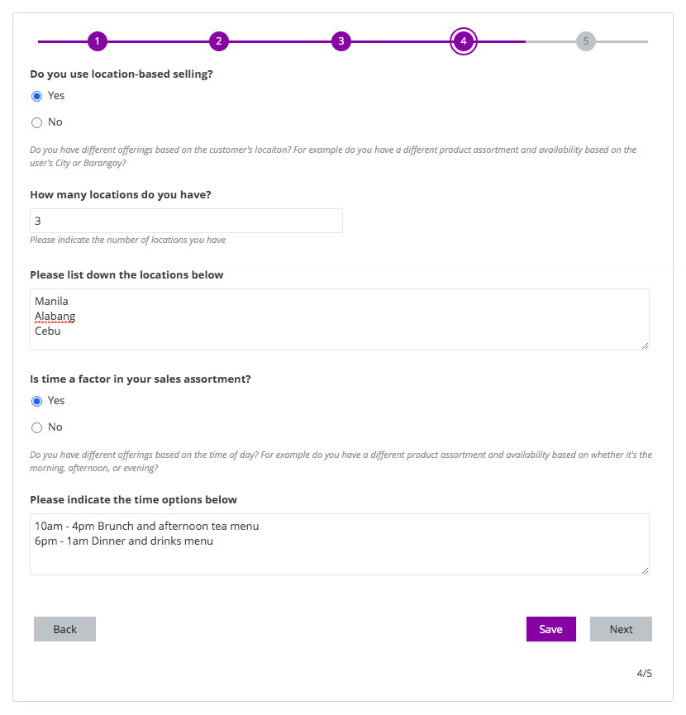Click the 4/5 page indicator
The height and width of the screenshot is (715, 686).
point(644,673)
